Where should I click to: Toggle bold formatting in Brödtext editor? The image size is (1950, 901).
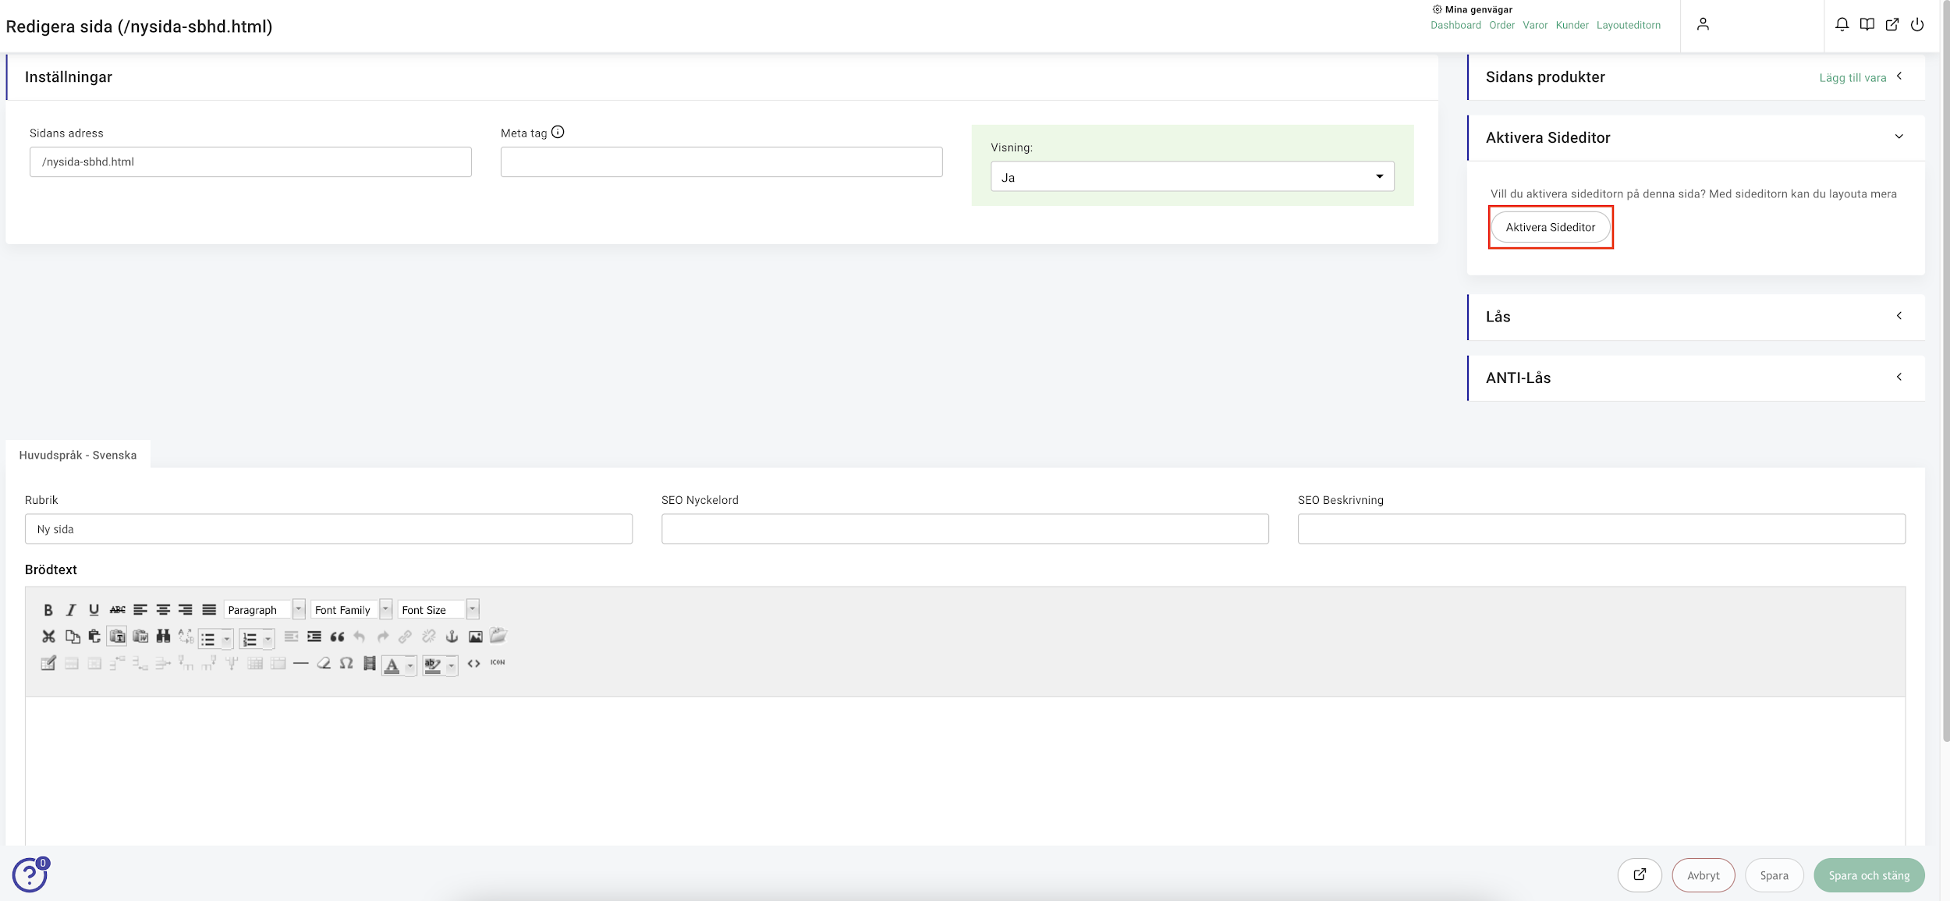click(48, 610)
